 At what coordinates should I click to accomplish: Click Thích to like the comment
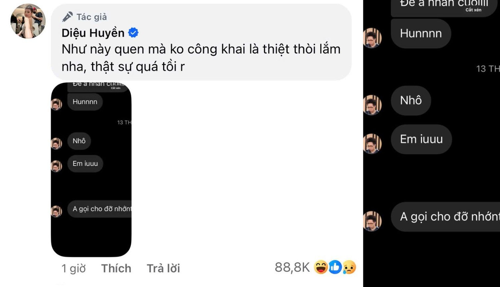point(116,268)
